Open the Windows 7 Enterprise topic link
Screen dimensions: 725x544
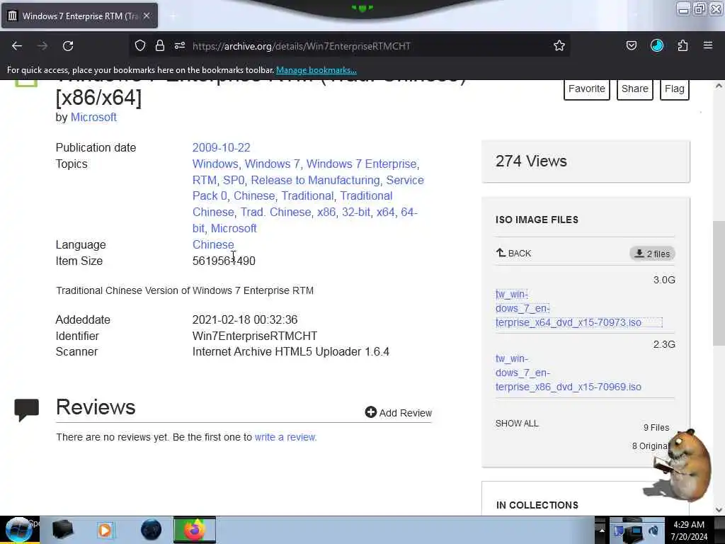(362, 164)
